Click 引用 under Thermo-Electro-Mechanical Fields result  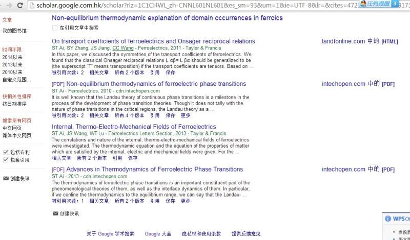click(117, 158)
